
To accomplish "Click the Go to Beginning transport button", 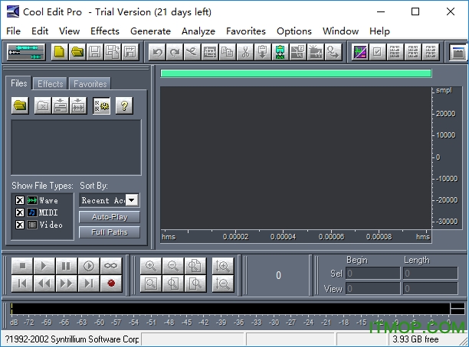I will click(22, 283).
